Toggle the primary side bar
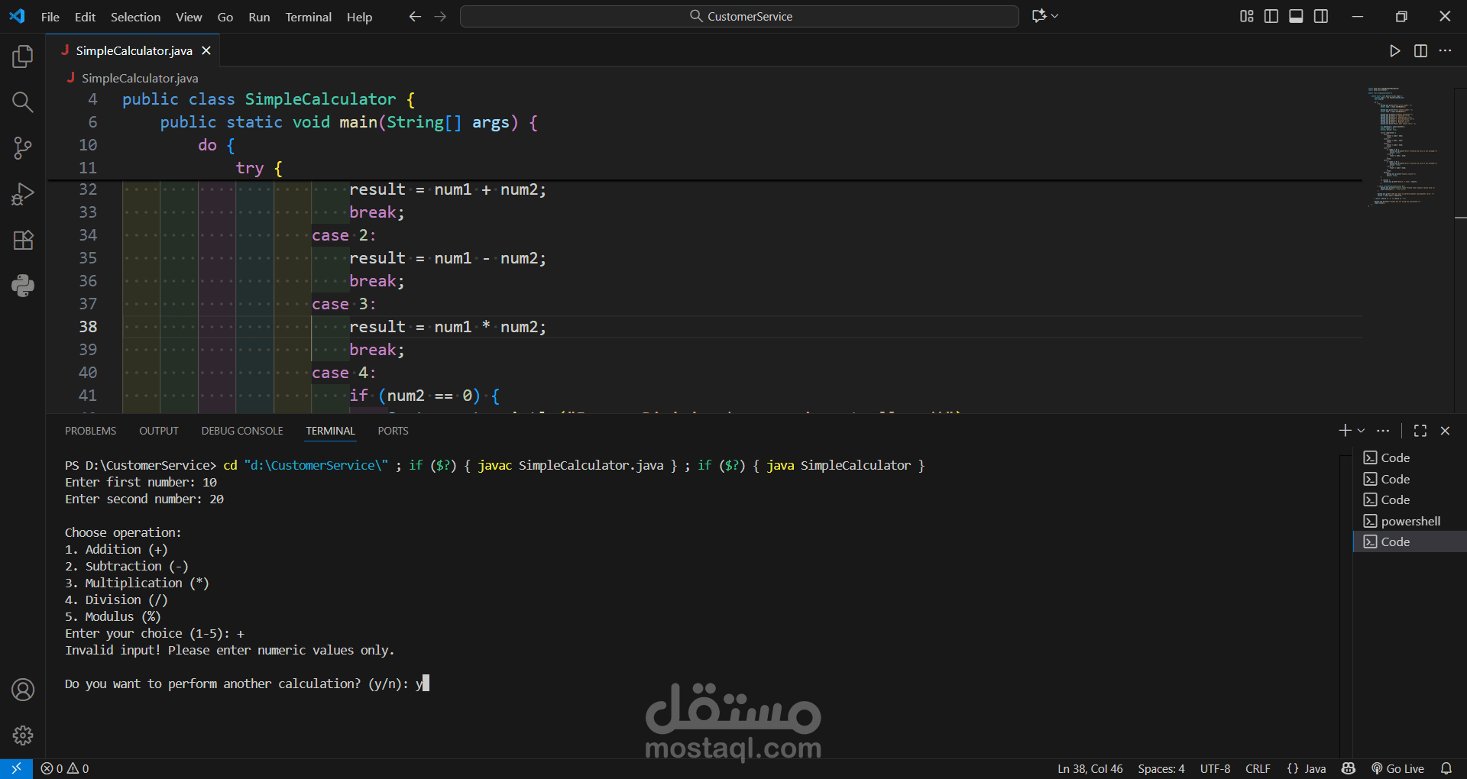 (x=1271, y=16)
